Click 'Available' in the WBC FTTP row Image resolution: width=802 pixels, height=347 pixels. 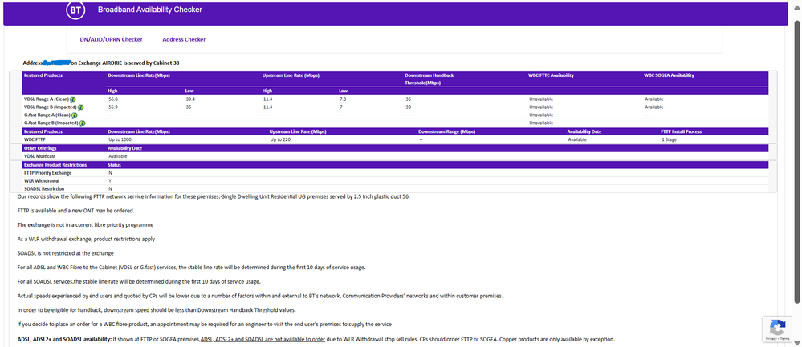[x=577, y=139]
